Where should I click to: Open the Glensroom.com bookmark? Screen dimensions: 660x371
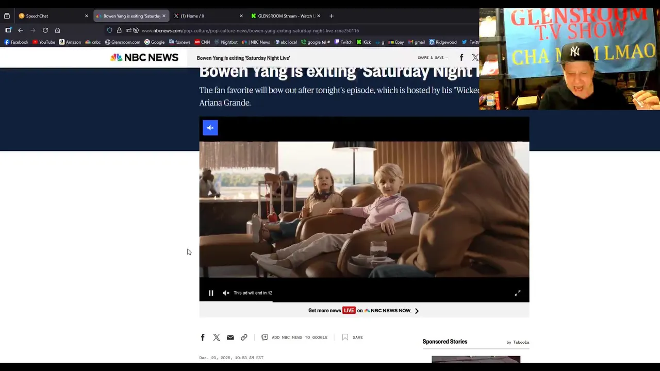[x=123, y=42]
